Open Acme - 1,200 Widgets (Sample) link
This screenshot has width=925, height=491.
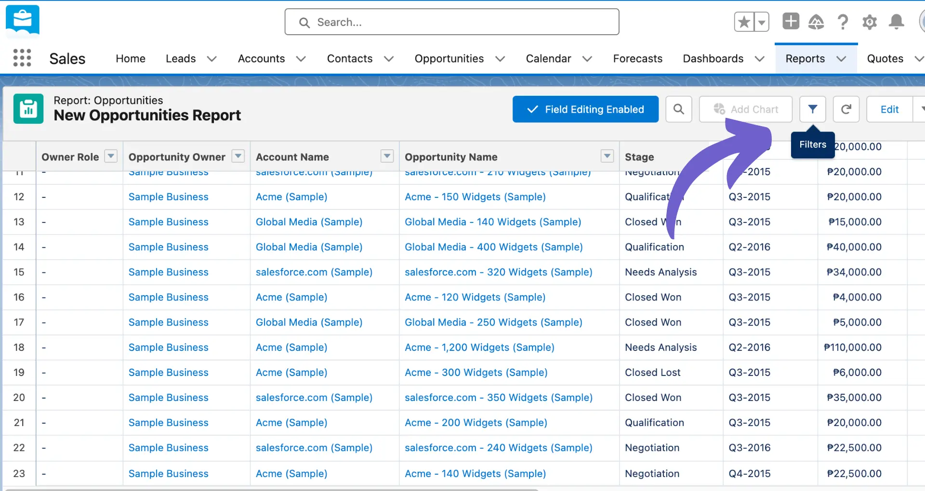coord(479,347)
